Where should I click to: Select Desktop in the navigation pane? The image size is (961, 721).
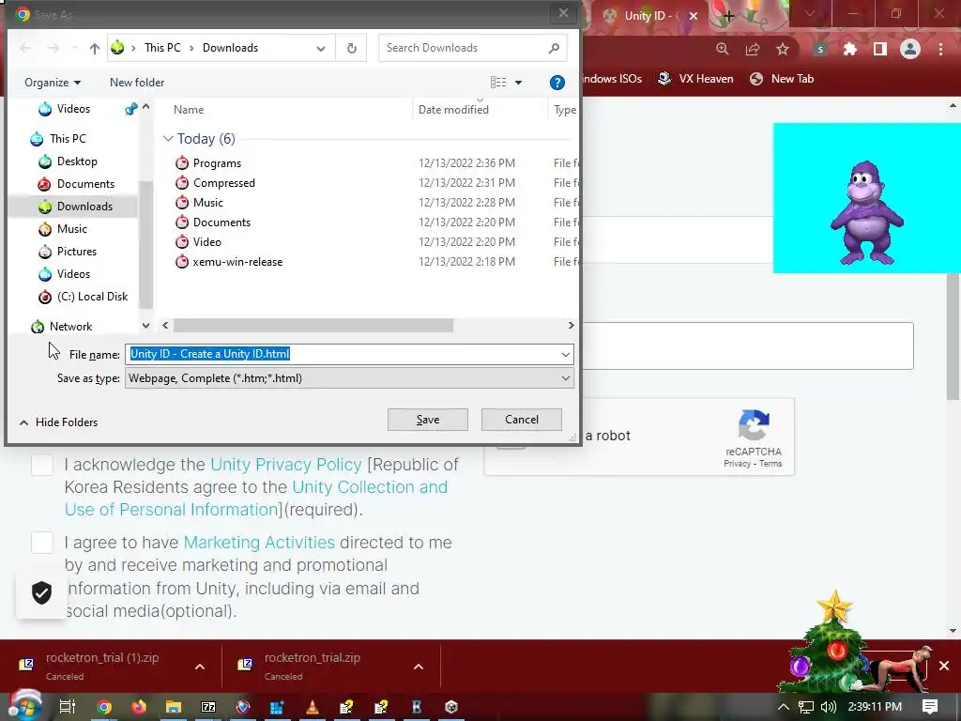point(77,161)
